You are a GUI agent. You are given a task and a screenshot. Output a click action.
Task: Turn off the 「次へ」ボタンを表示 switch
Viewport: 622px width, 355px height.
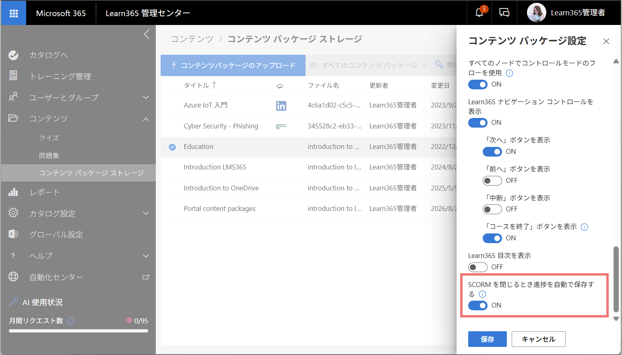click(492, 152)
